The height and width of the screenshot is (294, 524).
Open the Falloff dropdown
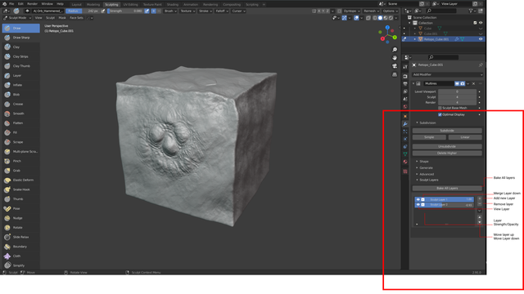point(222,11)
